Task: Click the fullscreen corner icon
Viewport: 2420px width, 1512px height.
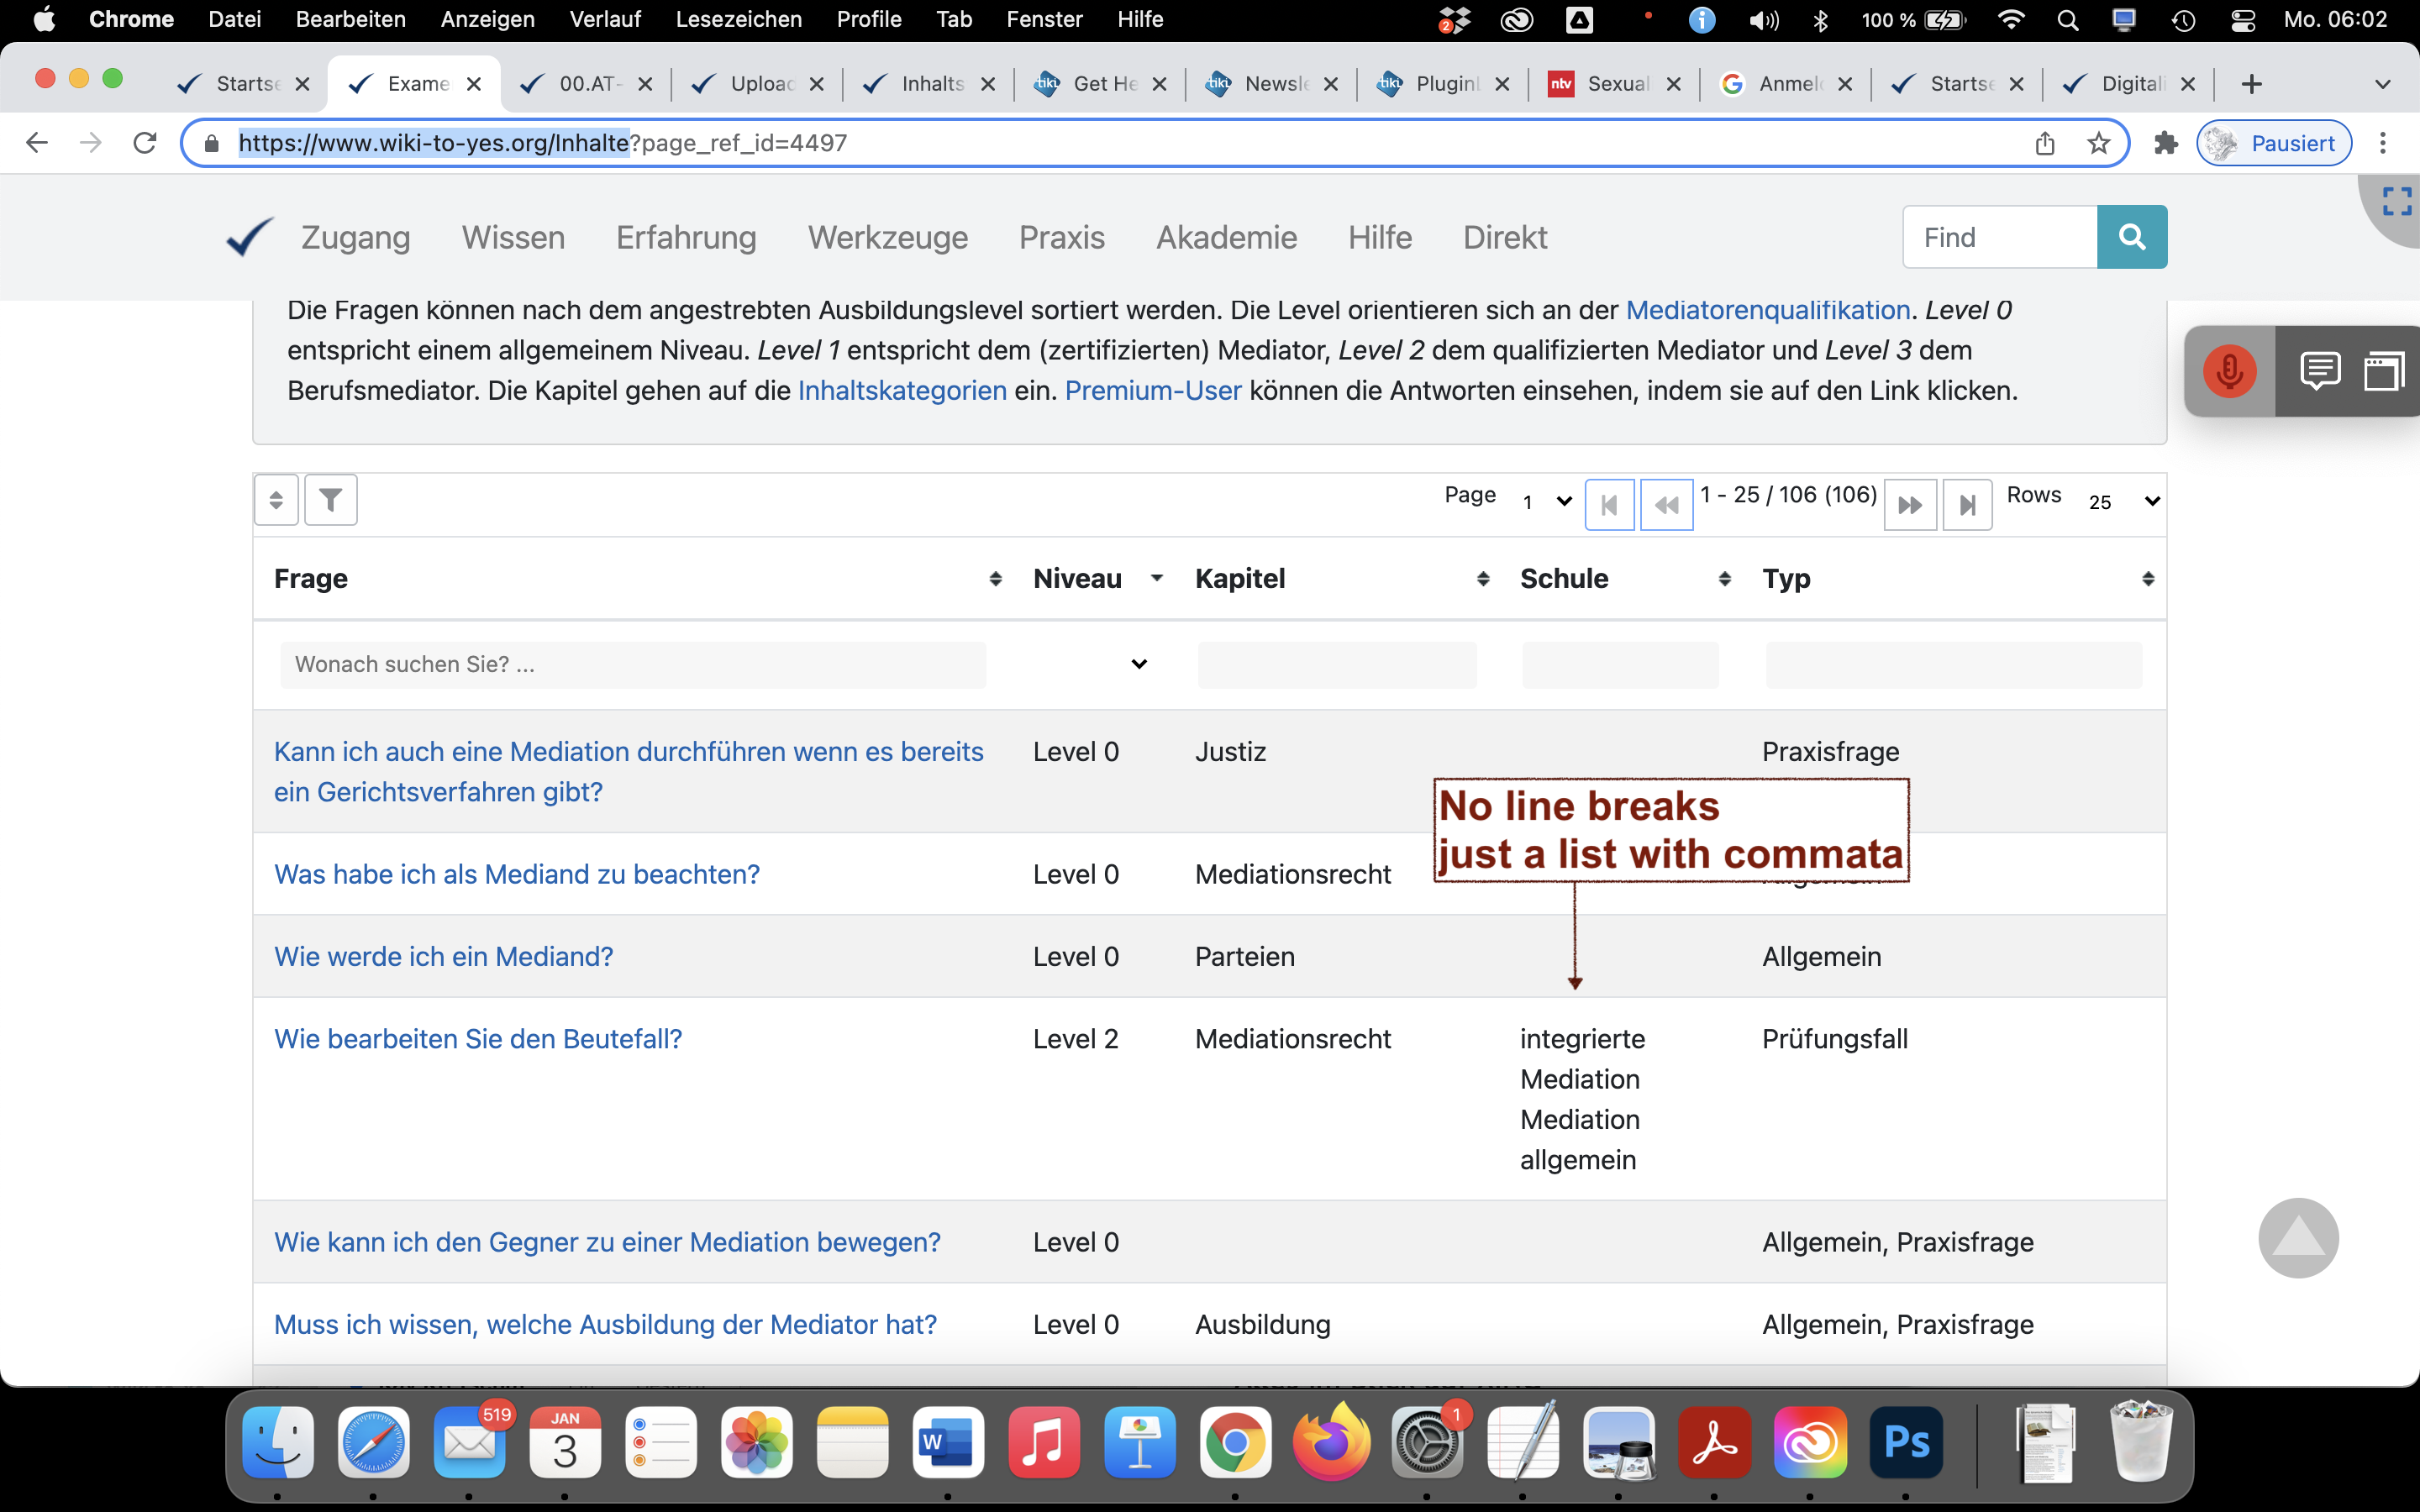Action: 2396,201
